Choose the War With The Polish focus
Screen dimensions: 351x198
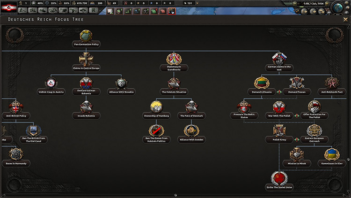[x=279, y=110]
